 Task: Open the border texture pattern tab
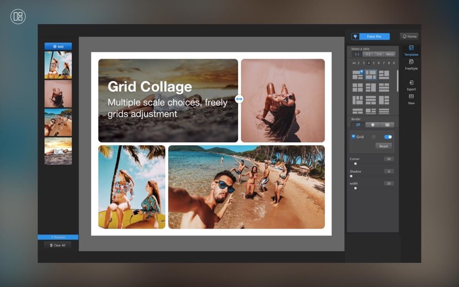click(x=387, y=125)
